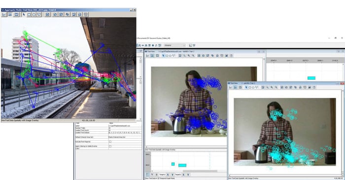Switch Aggregate view to temporal graph mode
The height and width of the screenshot is (180, 345).
[x=4, y=14]
